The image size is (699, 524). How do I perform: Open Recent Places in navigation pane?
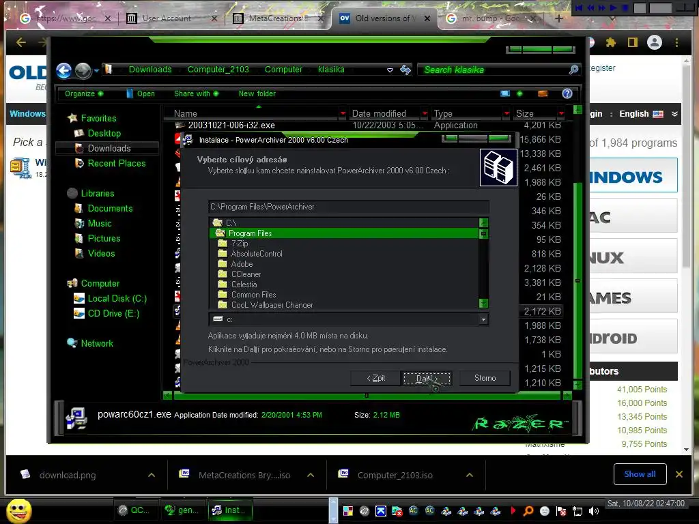tap(116, 164)
